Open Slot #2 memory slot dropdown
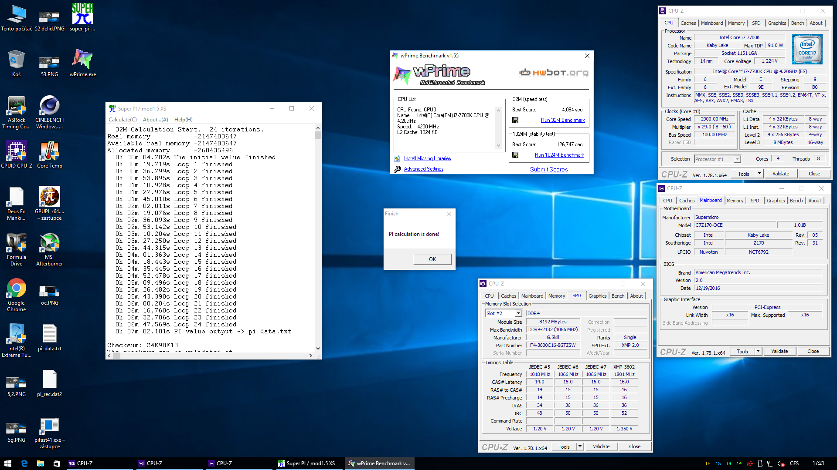This screenshot has width=837, height=470. pos(518,313)
